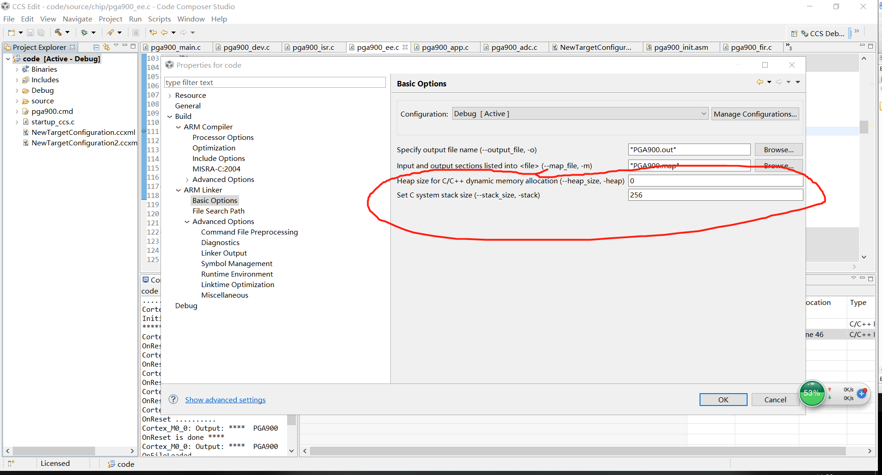Switch to the pga900_adc.c tab
Image resolution: width=882 pixels, height=475 pixels.
(x=513, y=47)
